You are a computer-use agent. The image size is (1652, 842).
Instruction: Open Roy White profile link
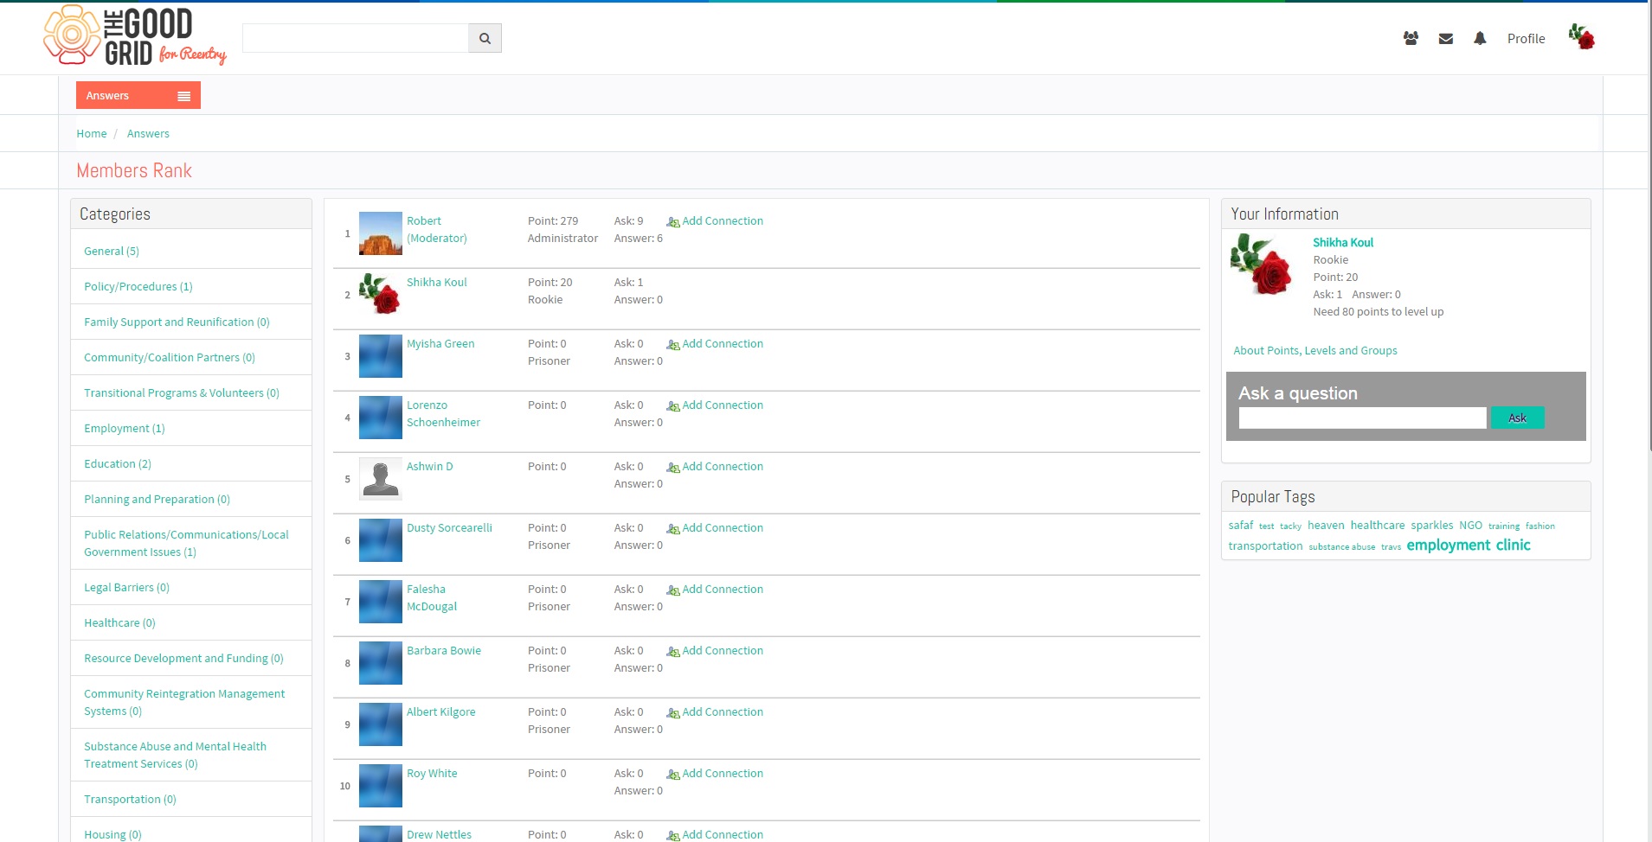[432, 774]
